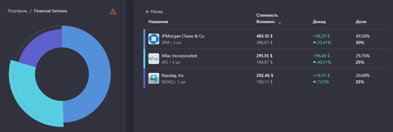Screen dimensions: 393x132
Task: Click the +98,29 $ income value
Action: (x=321, y=36)
